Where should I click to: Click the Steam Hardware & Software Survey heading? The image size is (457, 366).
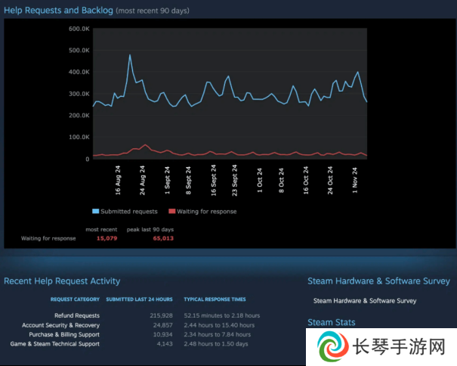(379, 281)
